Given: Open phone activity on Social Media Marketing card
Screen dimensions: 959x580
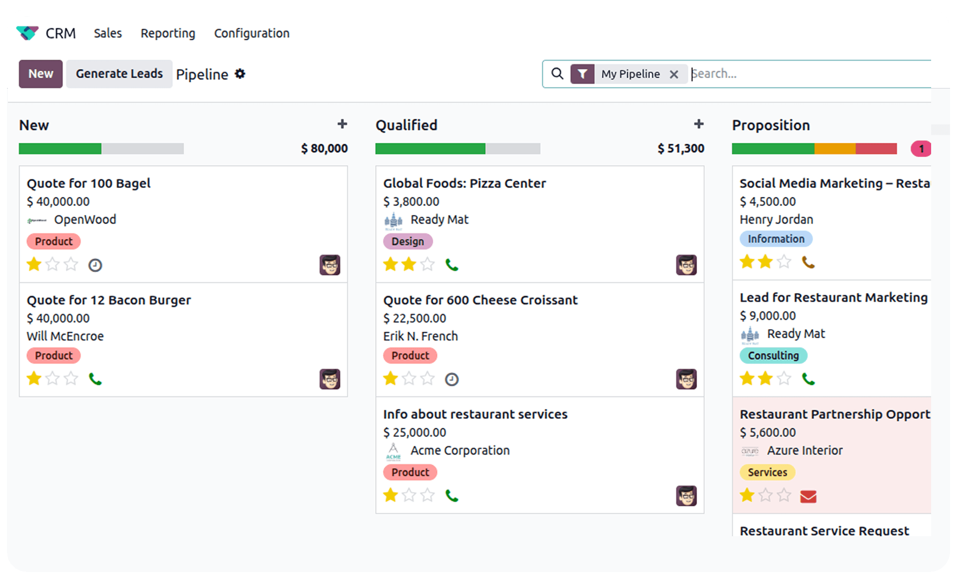Looking at the screenshot, I should [808, 262].
